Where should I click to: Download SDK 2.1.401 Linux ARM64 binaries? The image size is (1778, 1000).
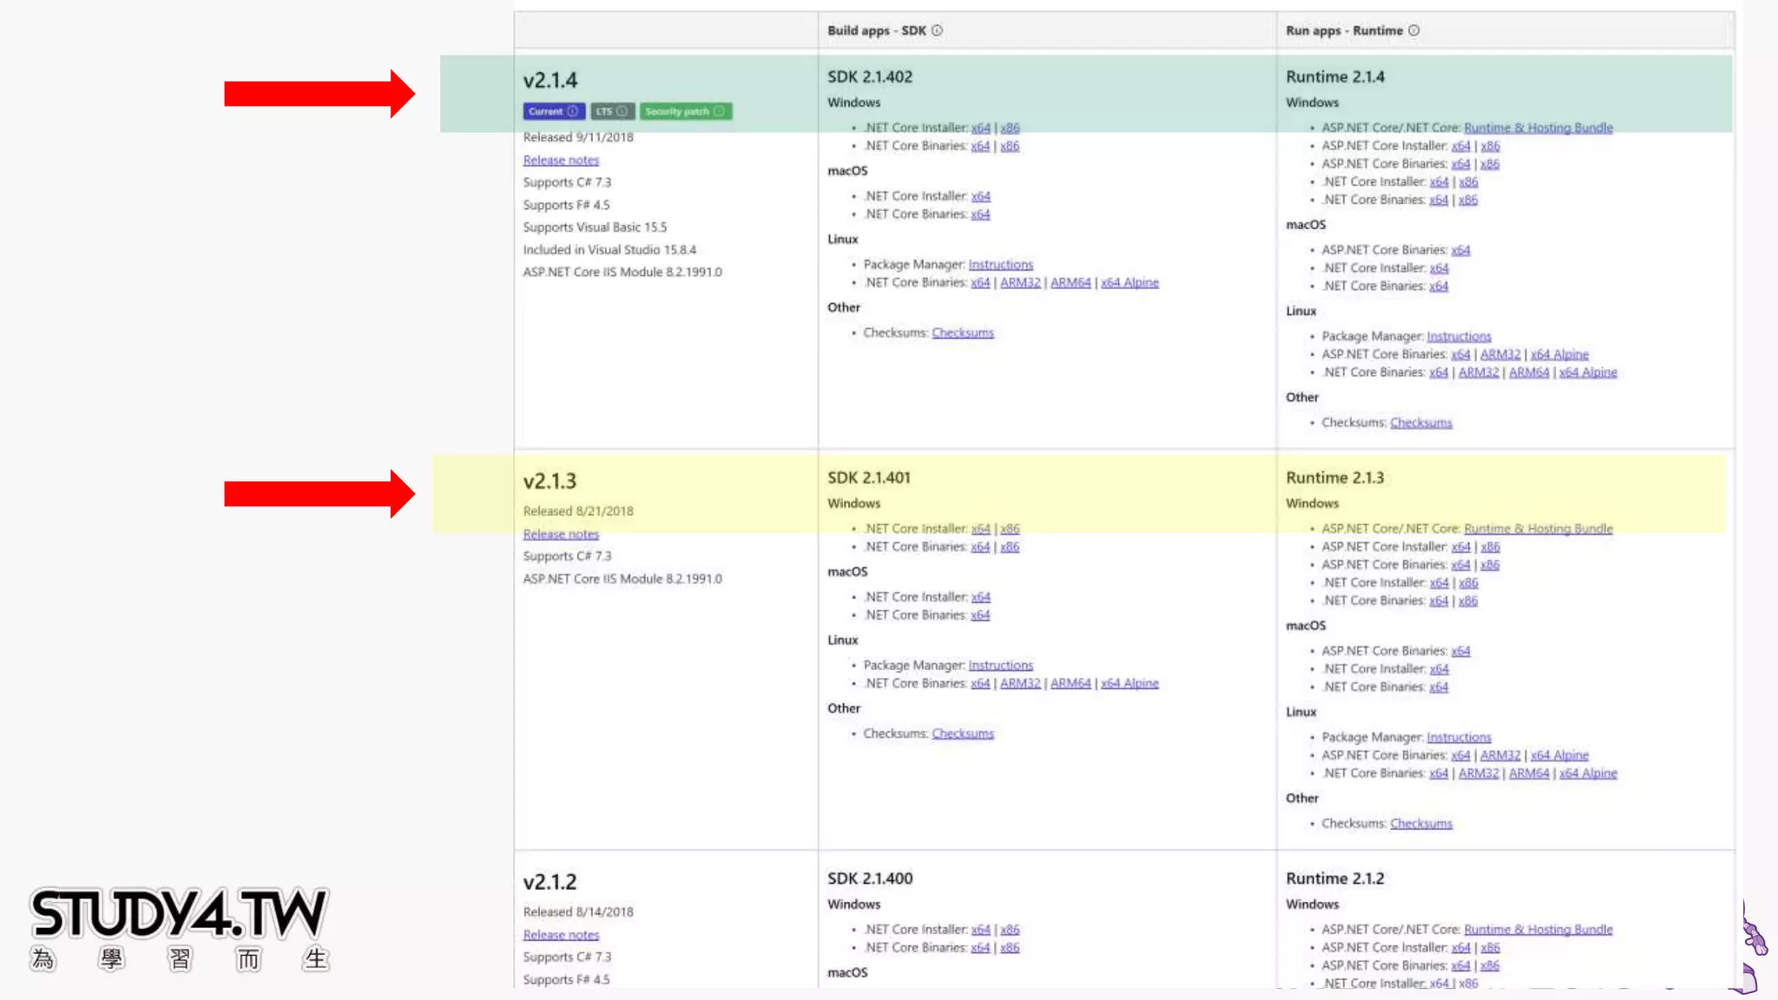click(1070, 684)
